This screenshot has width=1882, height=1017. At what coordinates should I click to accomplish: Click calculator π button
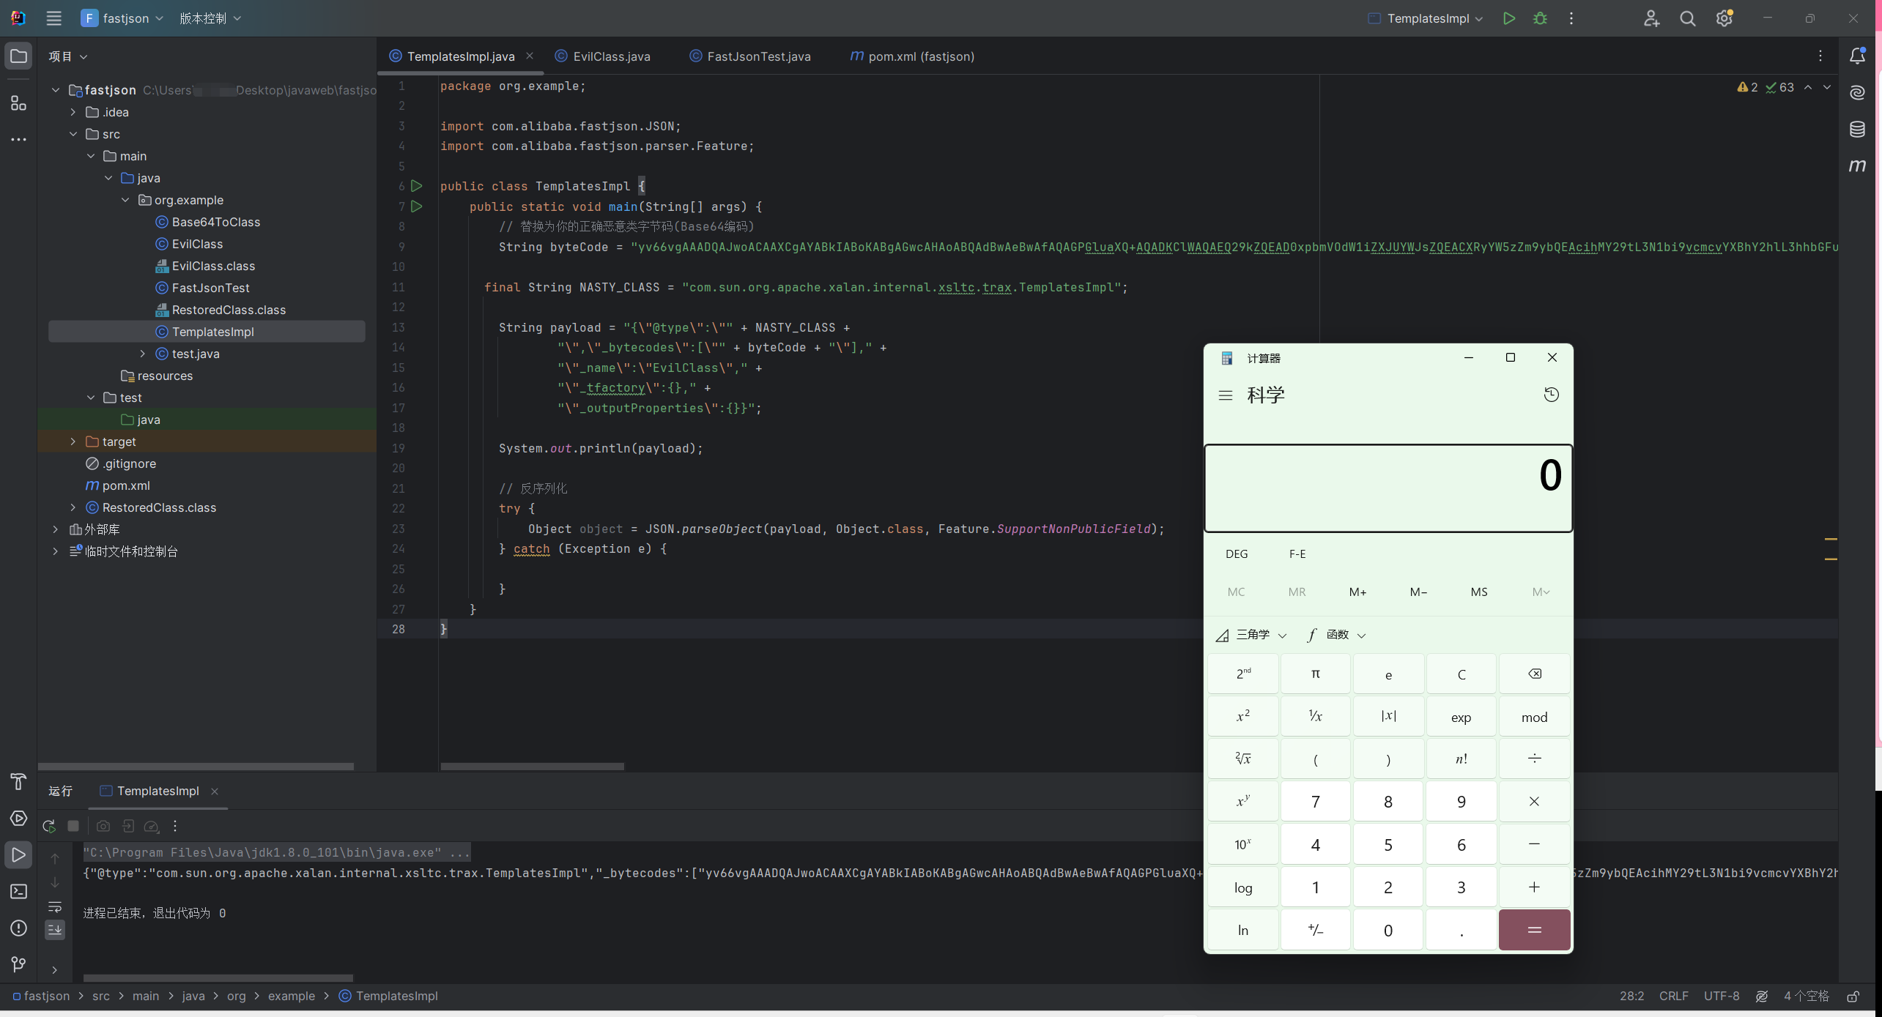1316,674
